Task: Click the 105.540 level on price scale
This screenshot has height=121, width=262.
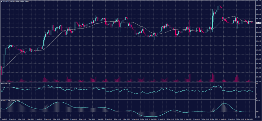Action: click(258, 1)
